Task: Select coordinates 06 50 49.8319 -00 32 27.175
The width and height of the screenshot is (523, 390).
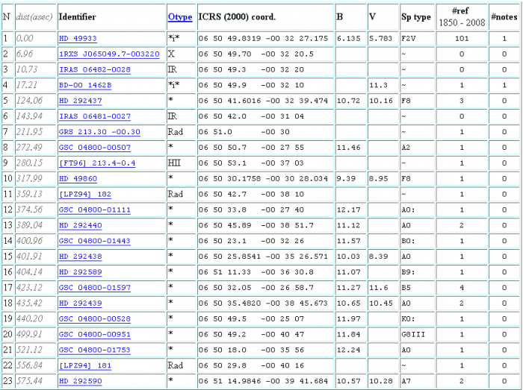Action: [263, 39]
